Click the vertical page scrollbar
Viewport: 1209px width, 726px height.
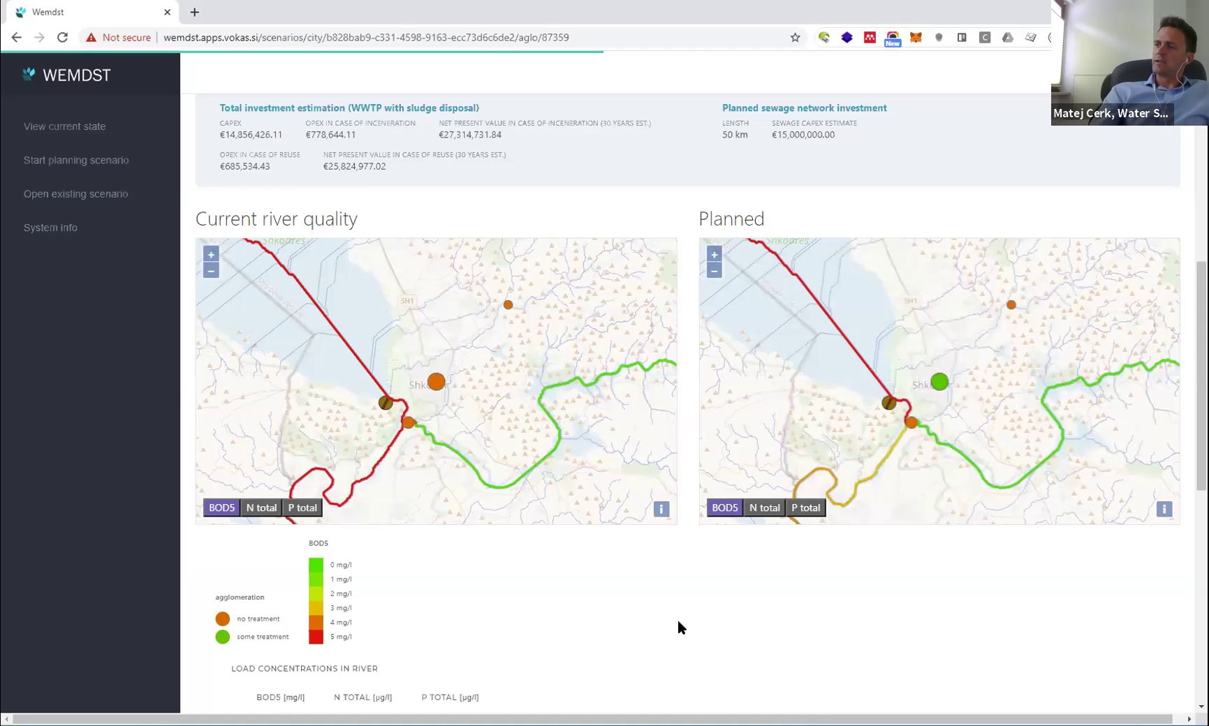(1201, 376)
